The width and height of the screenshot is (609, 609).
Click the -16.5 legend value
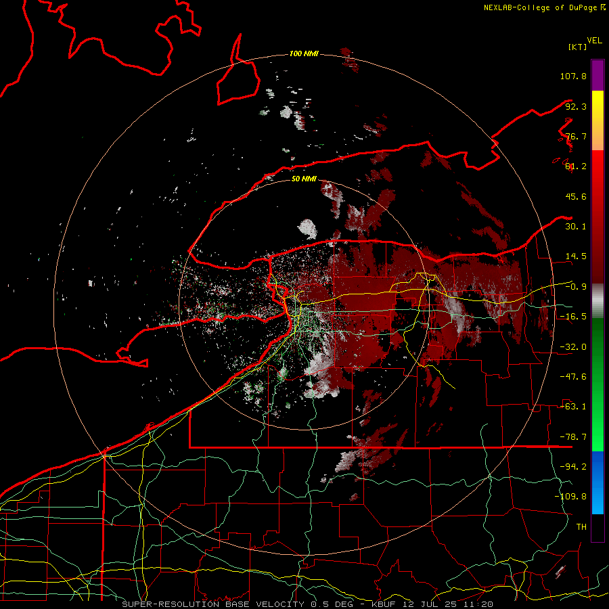click(x=573, y=317)
